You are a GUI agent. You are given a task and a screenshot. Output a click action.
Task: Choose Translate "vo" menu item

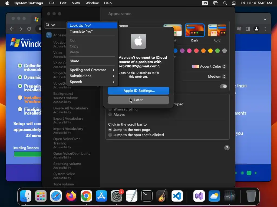pyautogui.click(x=92, y=31)
